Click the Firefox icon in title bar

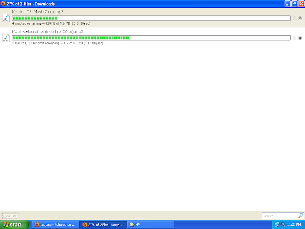point(3,3)
